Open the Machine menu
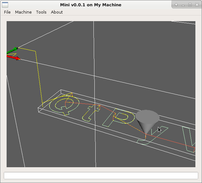This screenshot has width=202, height=183. click(x=23, y=12)
